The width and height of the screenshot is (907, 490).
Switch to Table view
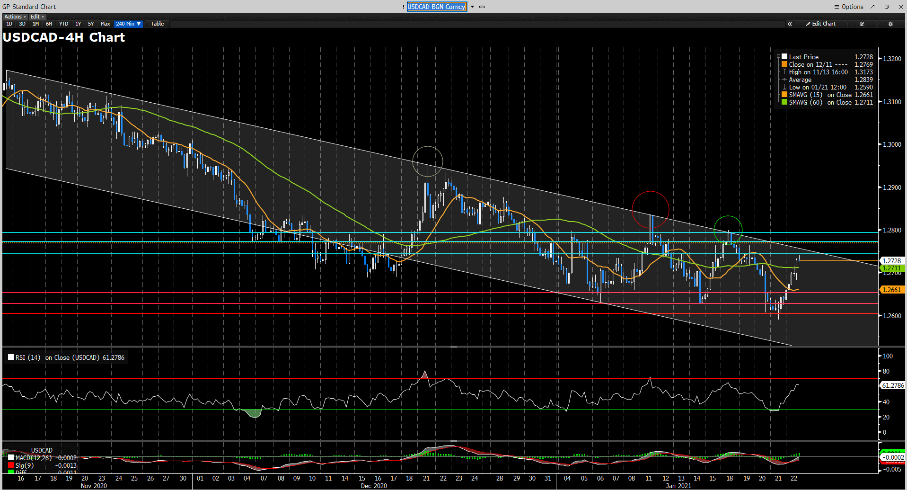click(157, 24)
